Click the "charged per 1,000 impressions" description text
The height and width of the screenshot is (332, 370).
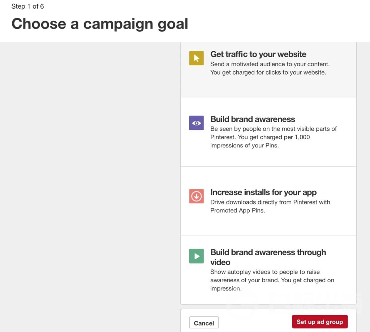click(273, 137)
